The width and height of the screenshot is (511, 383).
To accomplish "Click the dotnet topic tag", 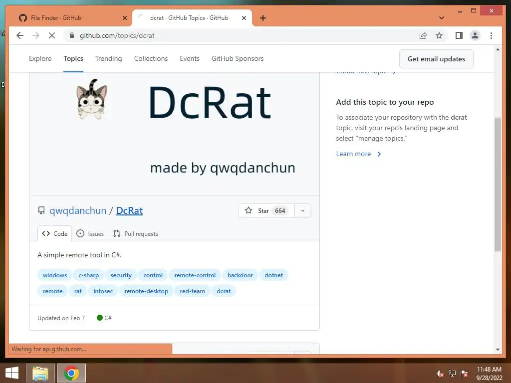I will pyautogui.click(x=274, y=275).
